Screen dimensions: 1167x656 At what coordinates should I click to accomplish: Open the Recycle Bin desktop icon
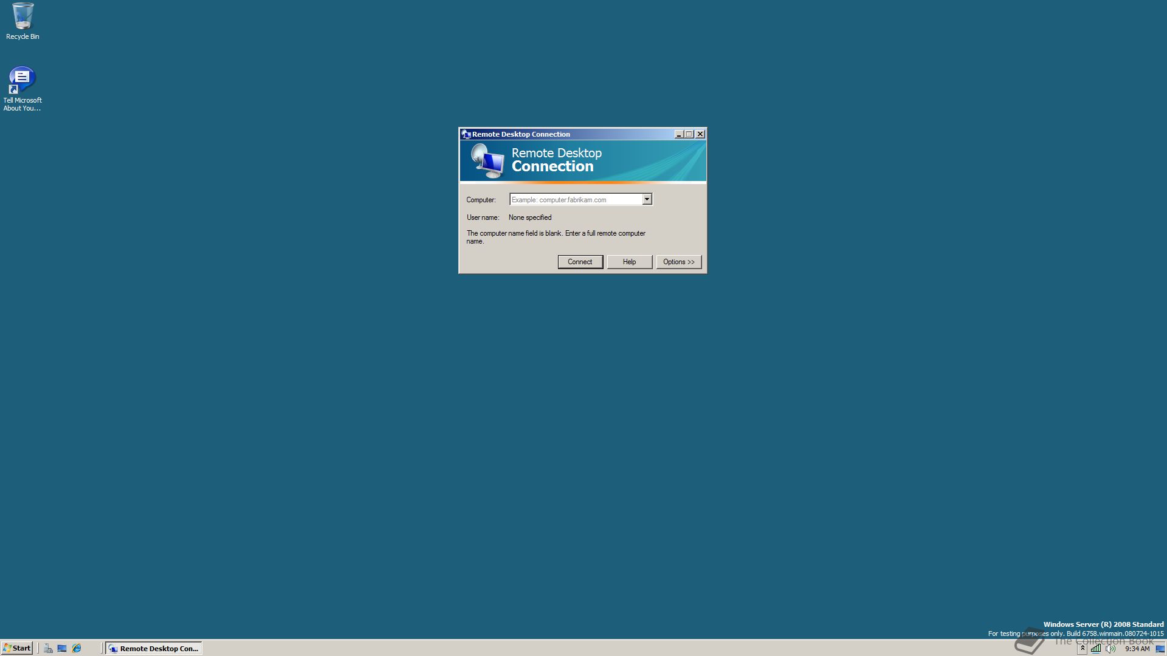pos(22,21)
